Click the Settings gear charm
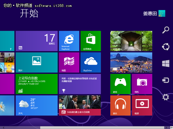Screen dimensions: 173x129 point(166,97)
